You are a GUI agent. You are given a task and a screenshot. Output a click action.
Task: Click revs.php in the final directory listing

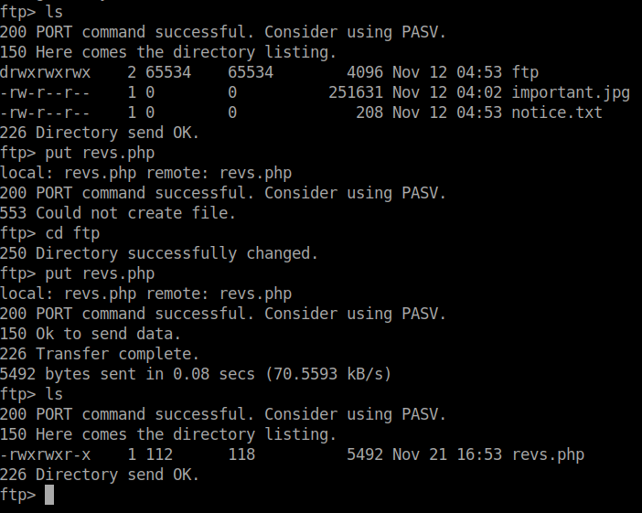[x=548, y=454]
